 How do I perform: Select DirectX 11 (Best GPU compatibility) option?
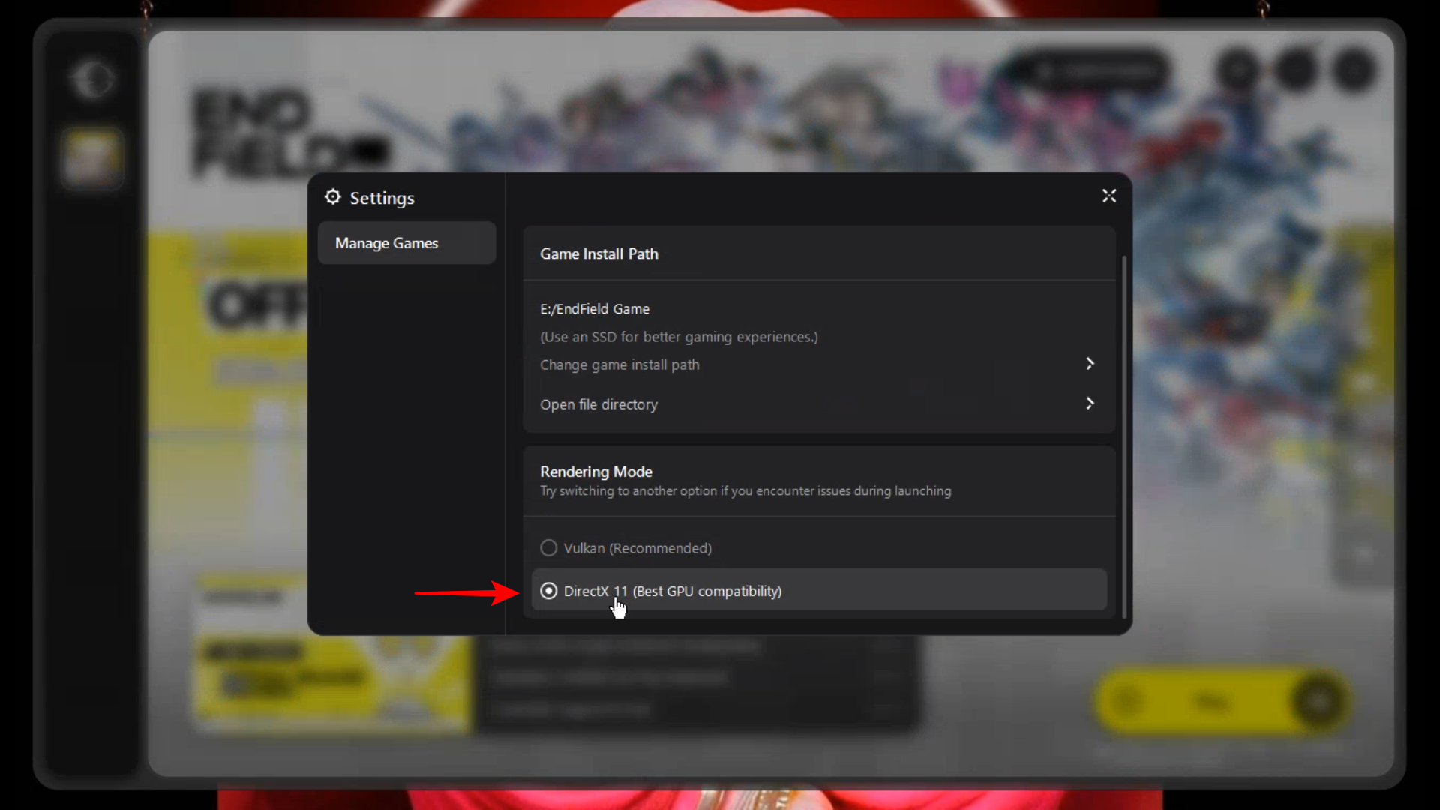point(549,591)
